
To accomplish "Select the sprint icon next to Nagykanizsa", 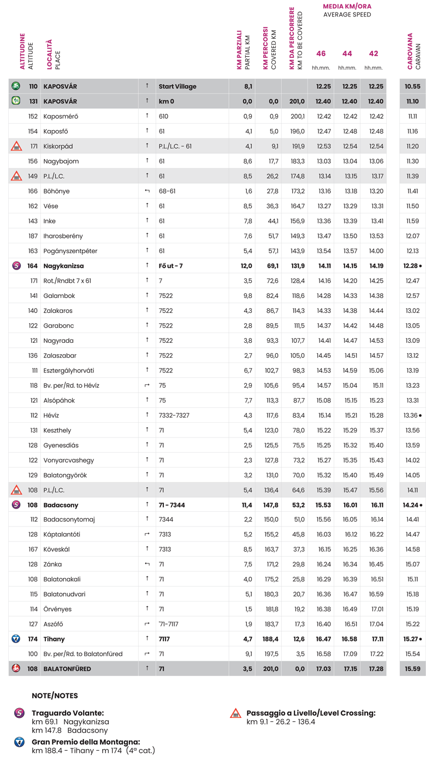I will click(x=16, y=266).
